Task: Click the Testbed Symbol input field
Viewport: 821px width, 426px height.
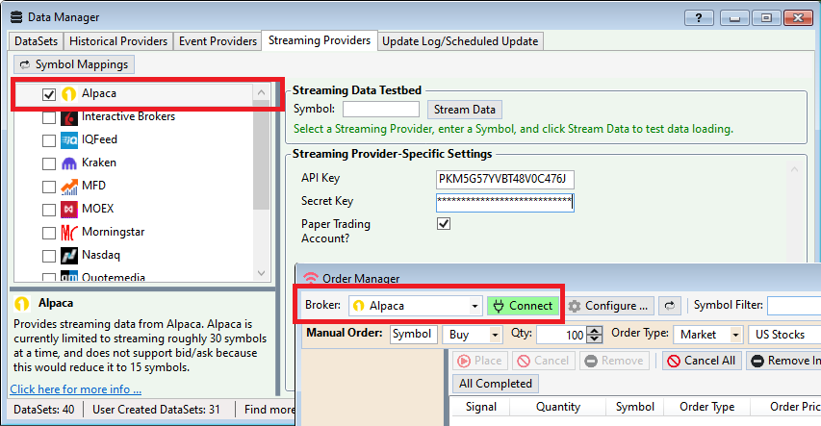Action: [380, 110]
